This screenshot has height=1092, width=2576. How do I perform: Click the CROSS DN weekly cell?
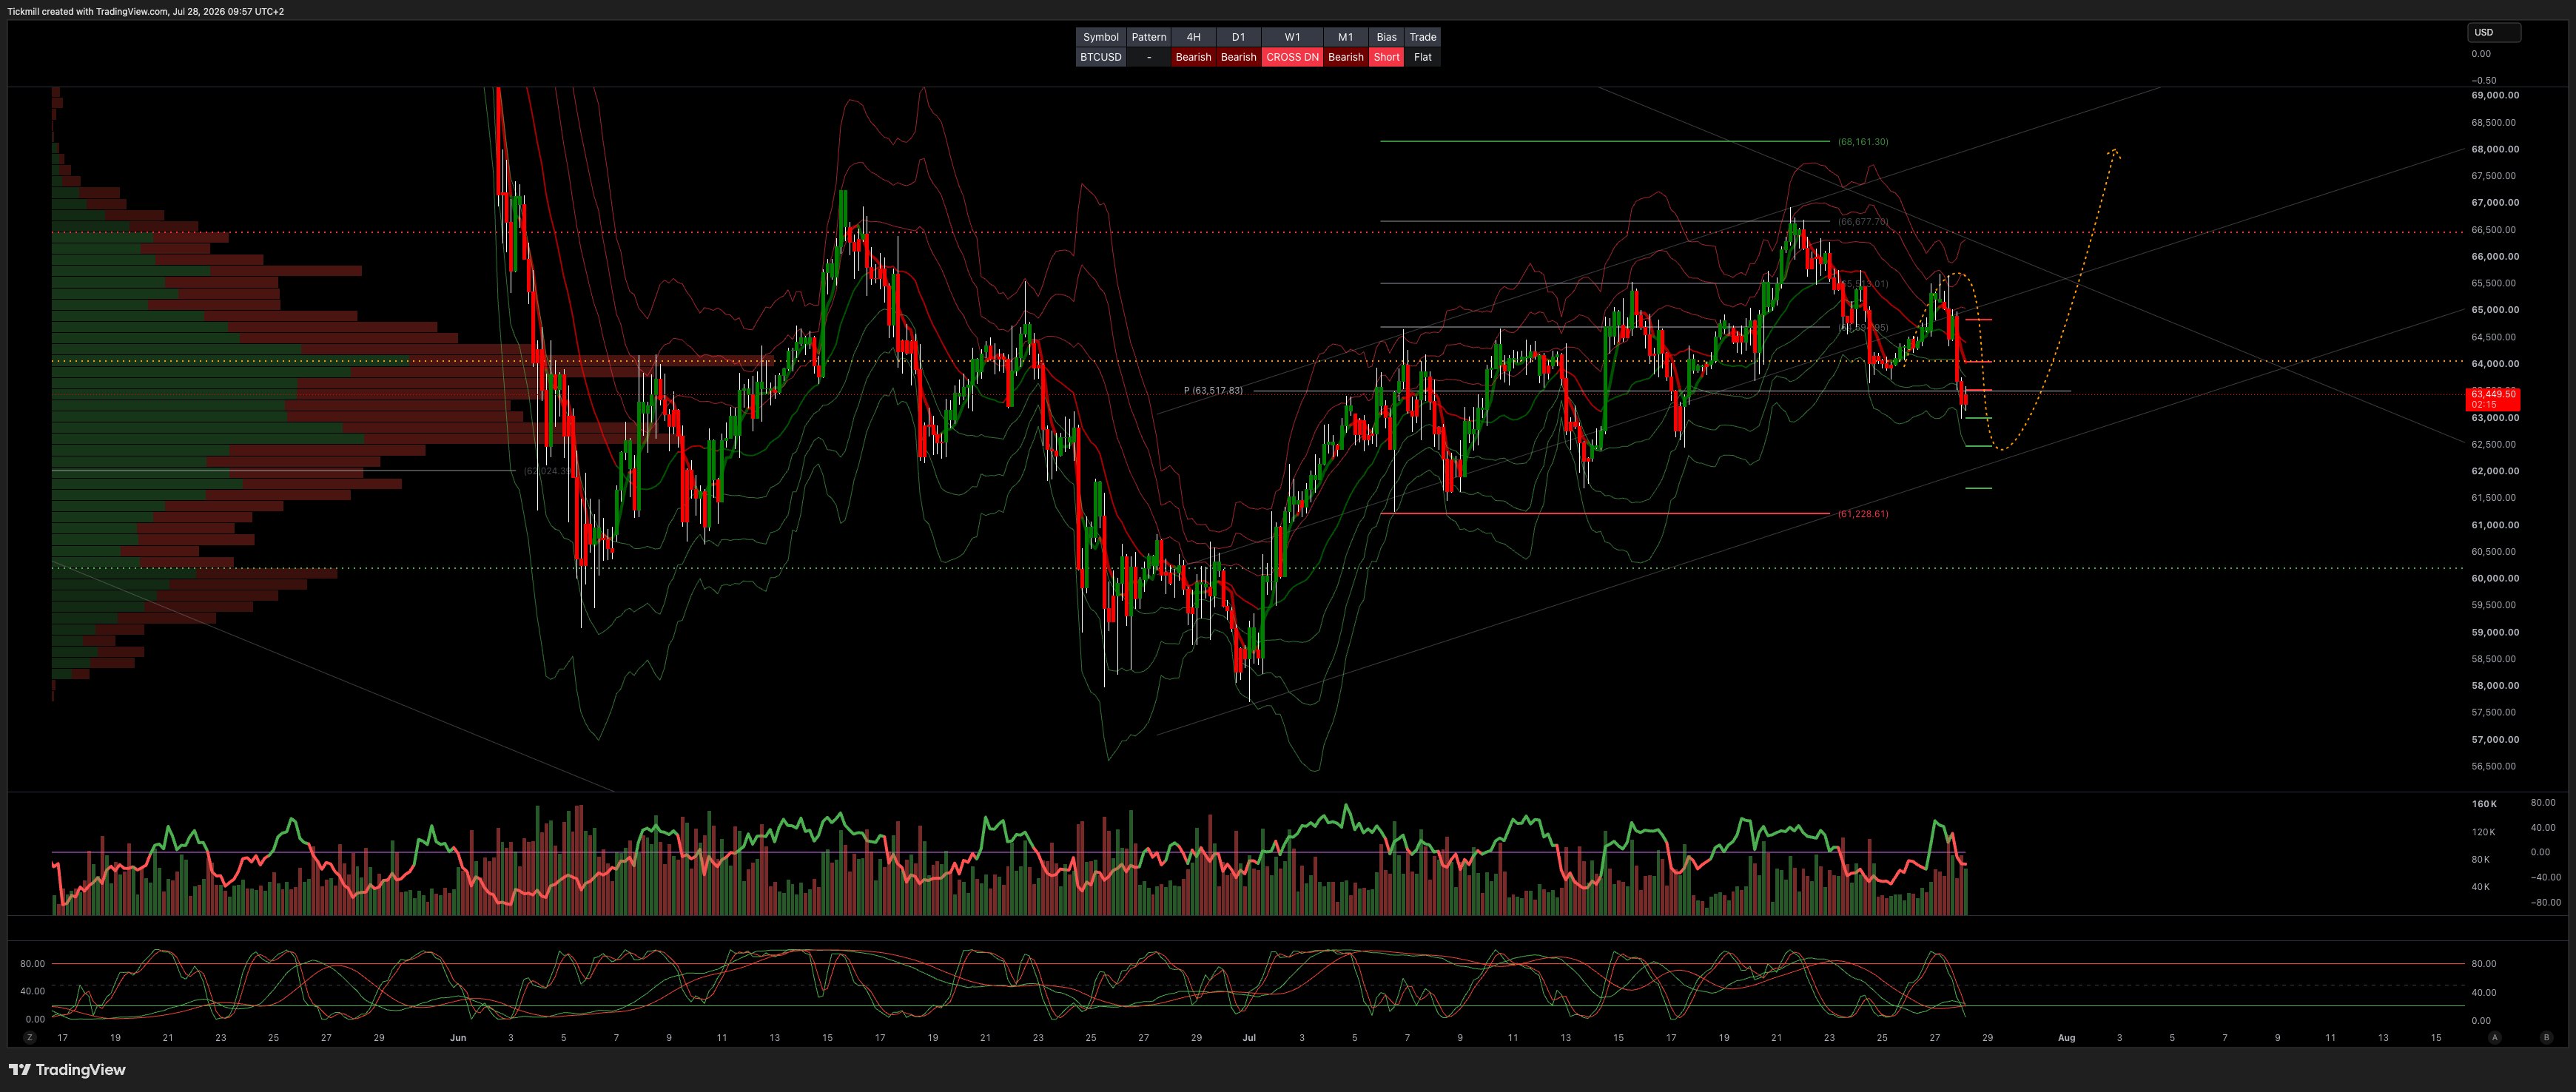[1292, 57]
